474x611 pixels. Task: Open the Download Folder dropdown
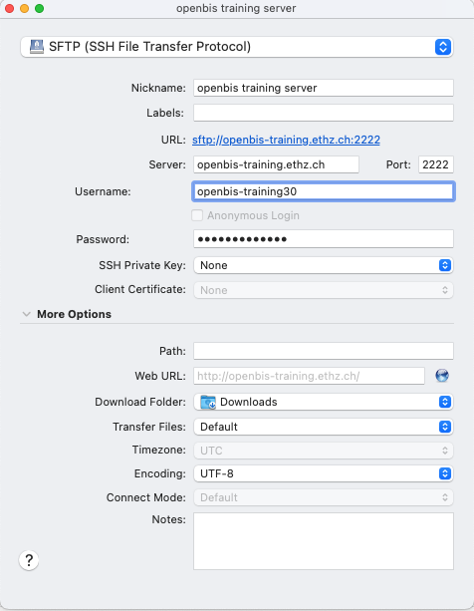pos(323,402)
